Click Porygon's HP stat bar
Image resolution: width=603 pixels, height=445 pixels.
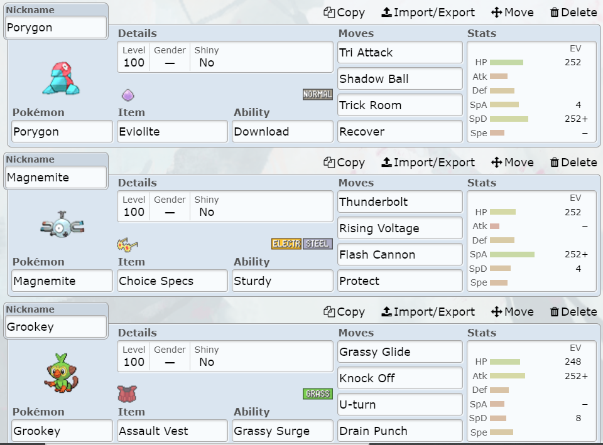[x=506, y=62]
